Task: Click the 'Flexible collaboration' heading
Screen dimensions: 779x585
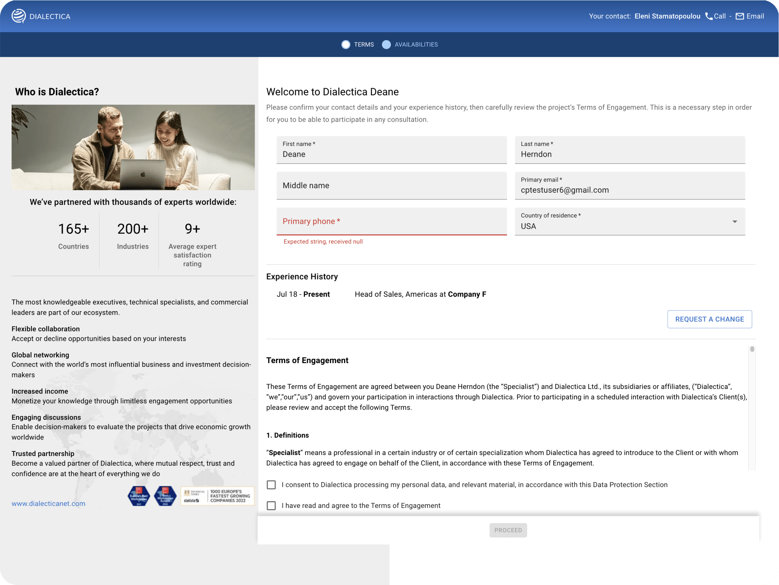Action: (45, 329)
